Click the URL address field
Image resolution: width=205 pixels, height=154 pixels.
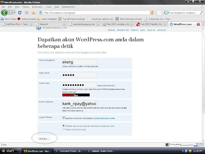(x=96, y=13)
